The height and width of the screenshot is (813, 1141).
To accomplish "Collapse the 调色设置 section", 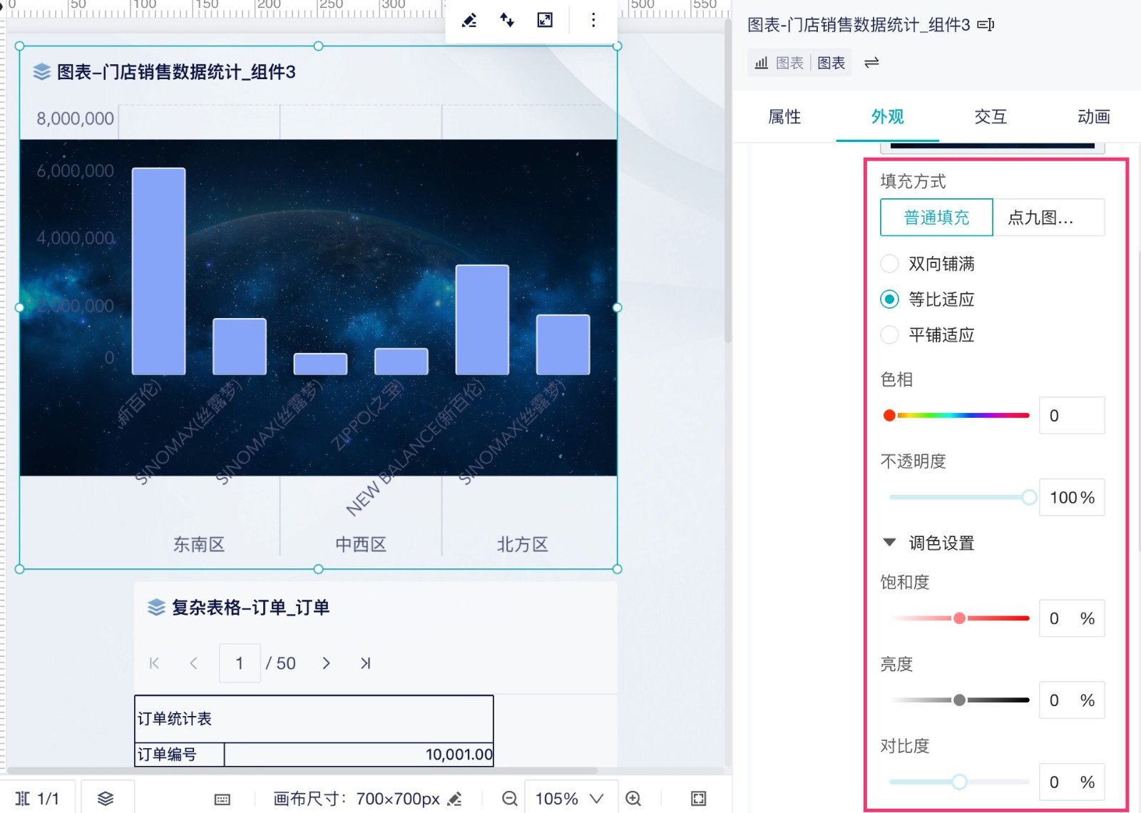I will point(889,543).
